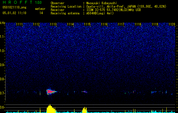The image size is (178, 113).
Task: Select the version number 1.00
Action: [38, 2]
